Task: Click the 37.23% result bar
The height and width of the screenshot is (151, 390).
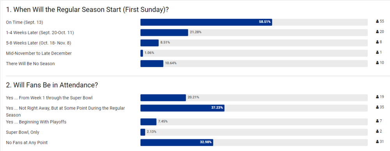Action: pyautogui.click(x=182, y=108)
